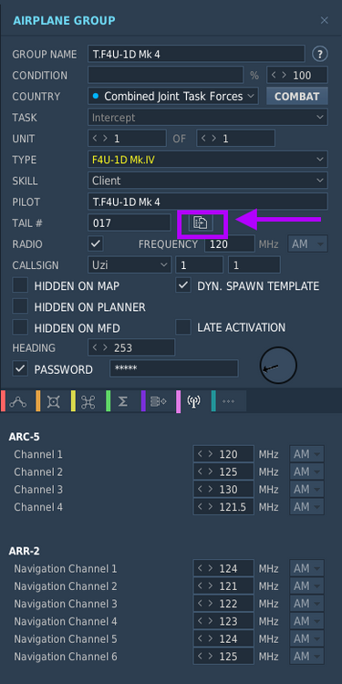Open the TASK Intercept dropdown
342x684 pixels.
(x=208, y=118)
